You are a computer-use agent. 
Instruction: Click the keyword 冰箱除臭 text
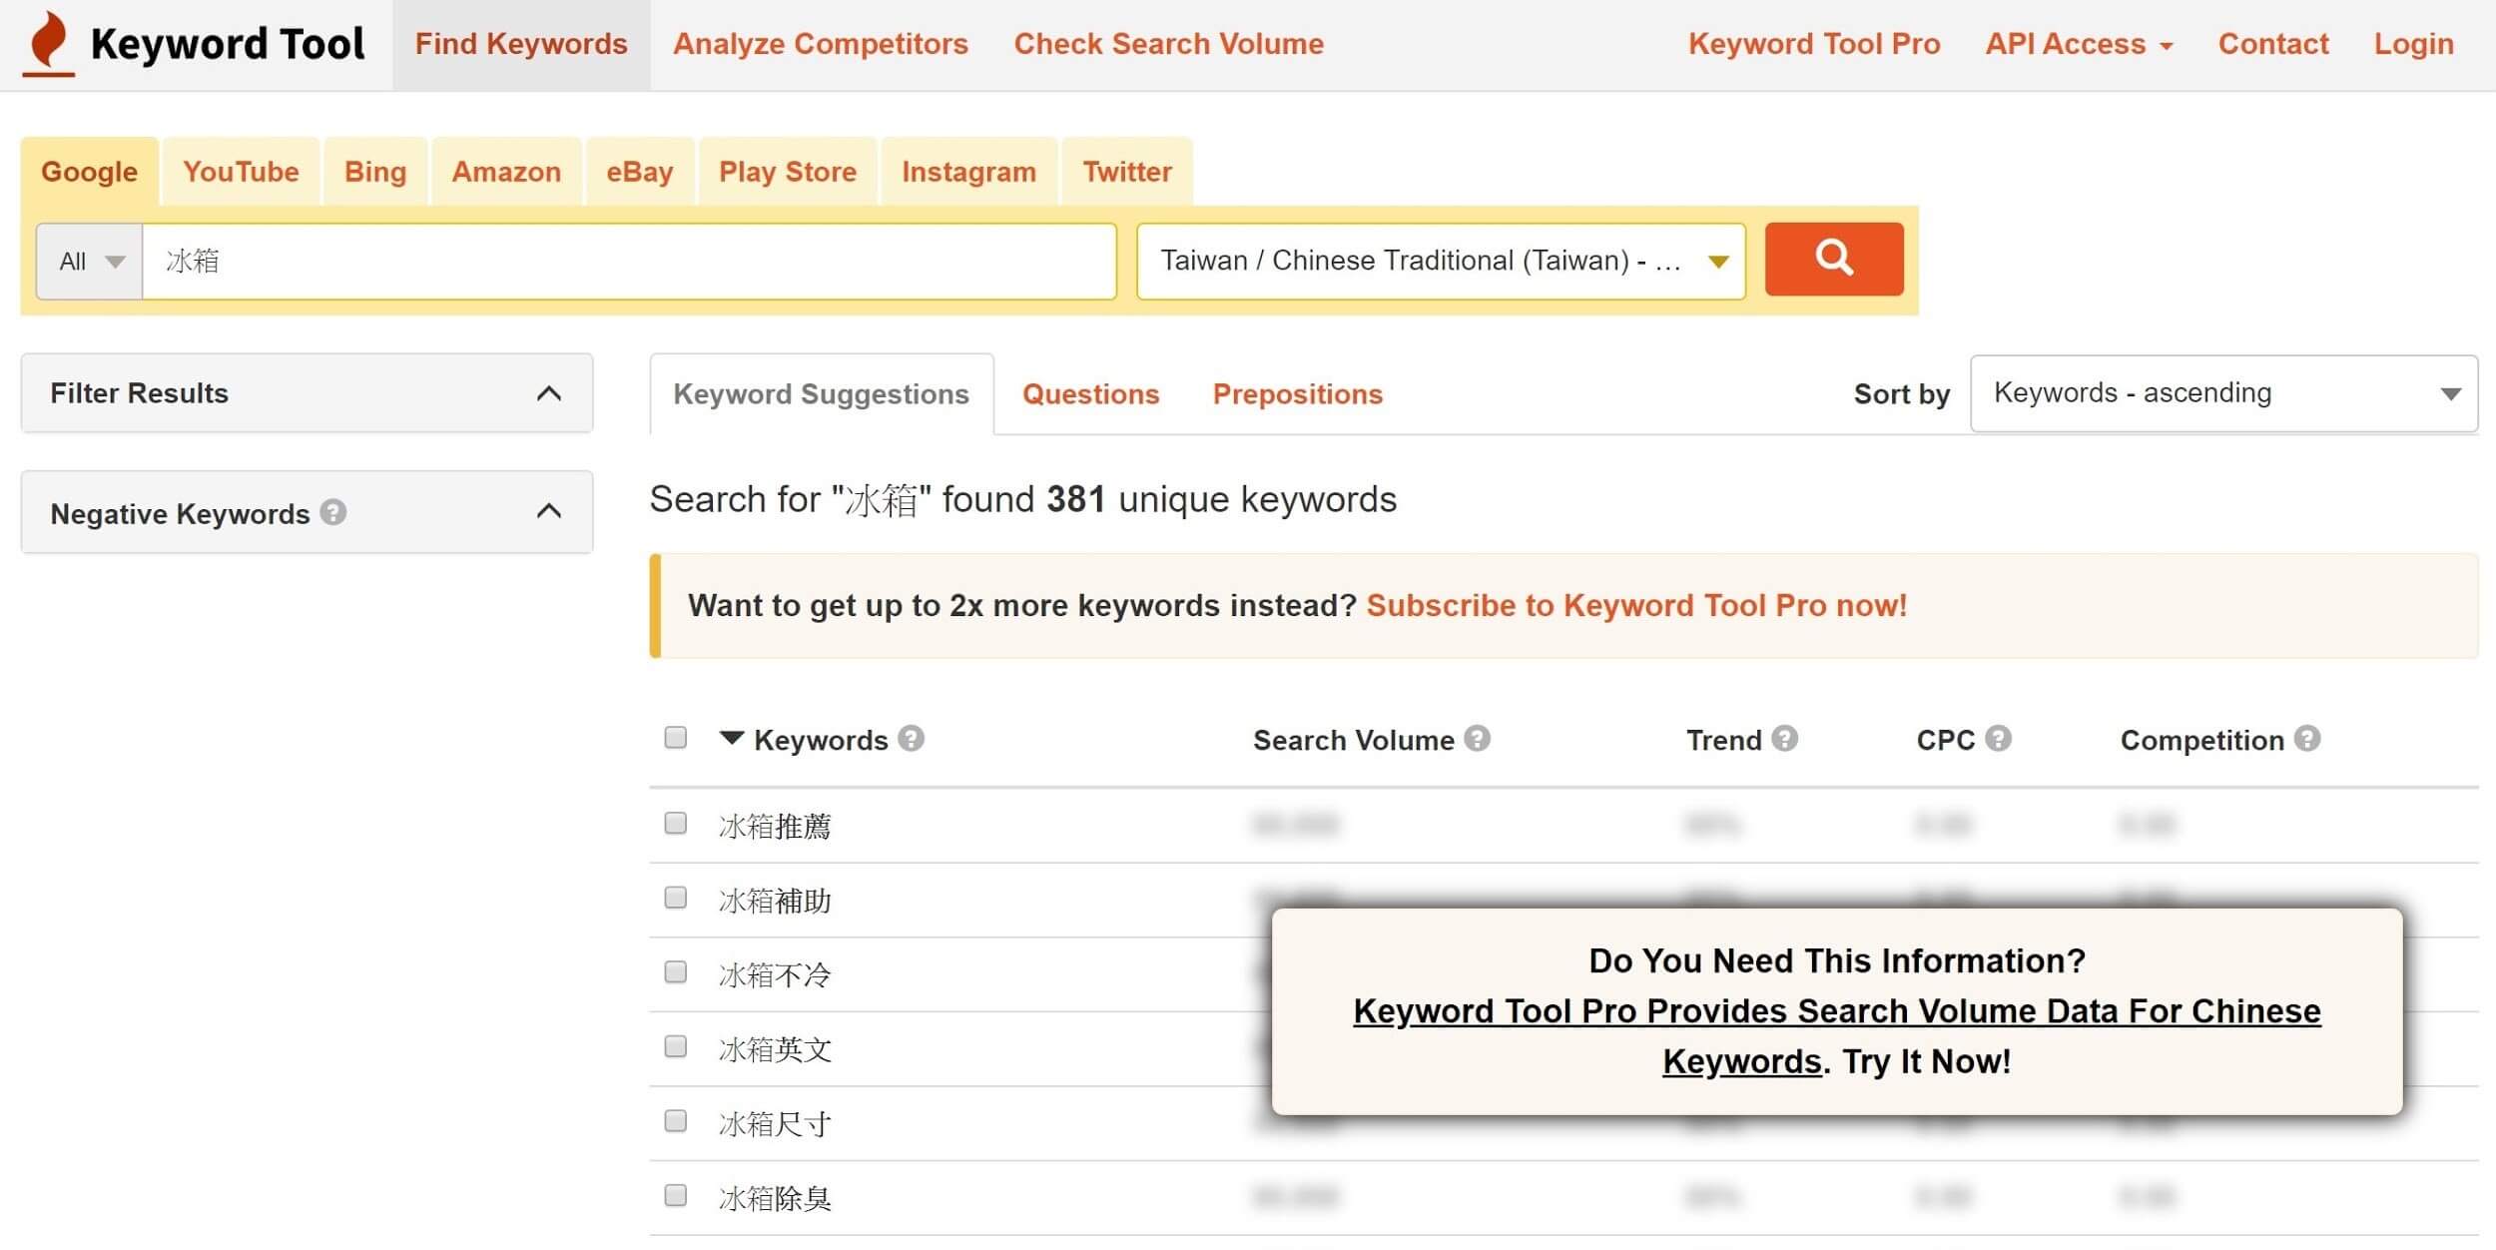pos(775,1198)
